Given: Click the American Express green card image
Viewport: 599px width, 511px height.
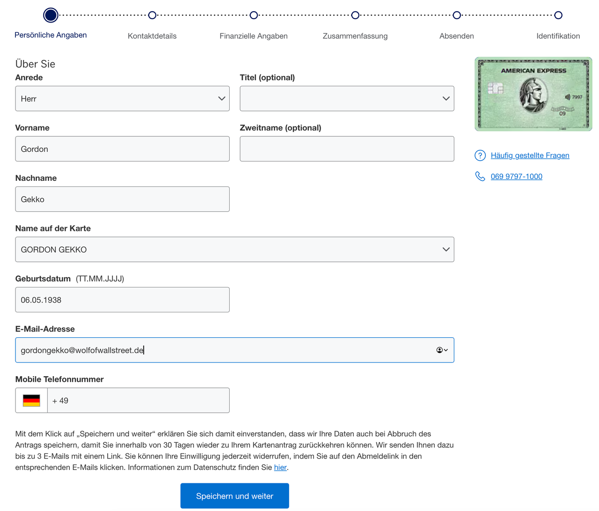Looking at the screenshot, I should [533, 94].
